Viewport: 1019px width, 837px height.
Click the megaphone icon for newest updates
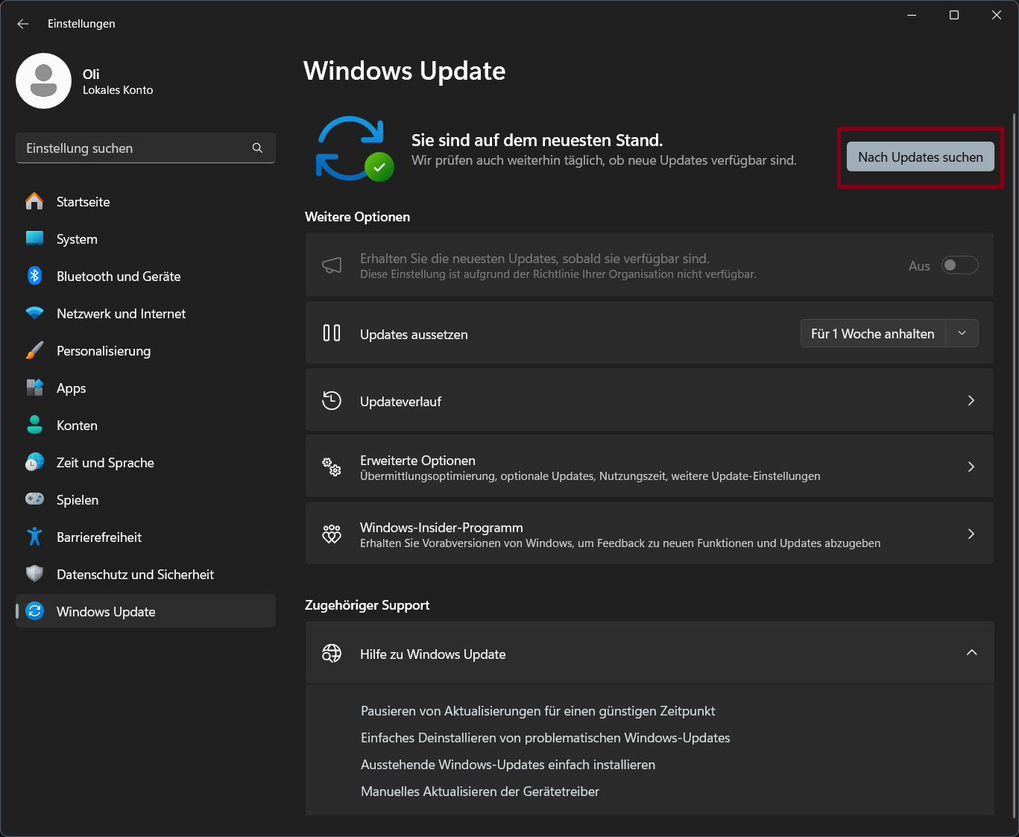tap(332, 265)
